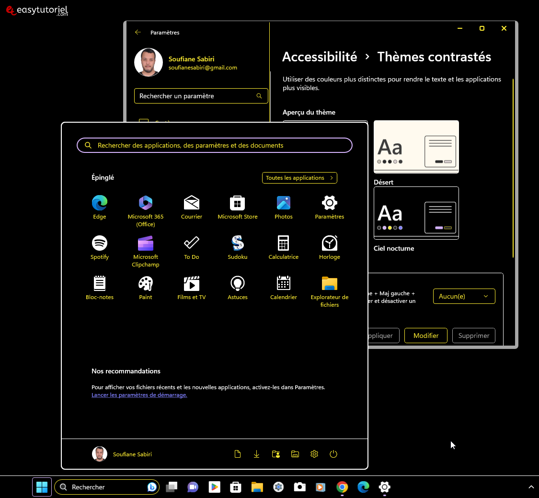The image size is (539, 498).
Task: Open Paramètres from pinned apps
Action: click(x=329, y=207)
